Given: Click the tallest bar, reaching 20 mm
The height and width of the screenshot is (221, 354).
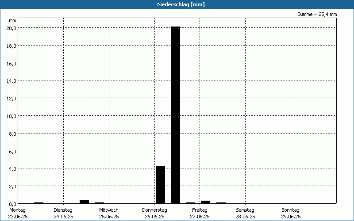Looking at the screenshot, I should [x=175, y=115].
